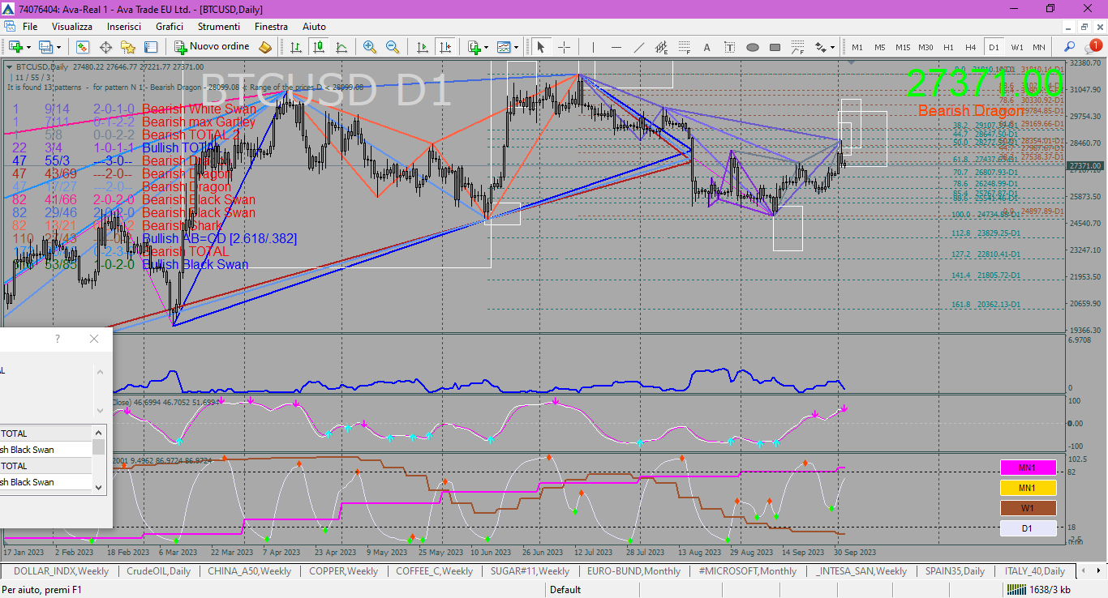This screenshot has width=1108, height=598.
Task: Switch to CrudeOIL,Daily chart tab
Action: click(159, 571)
